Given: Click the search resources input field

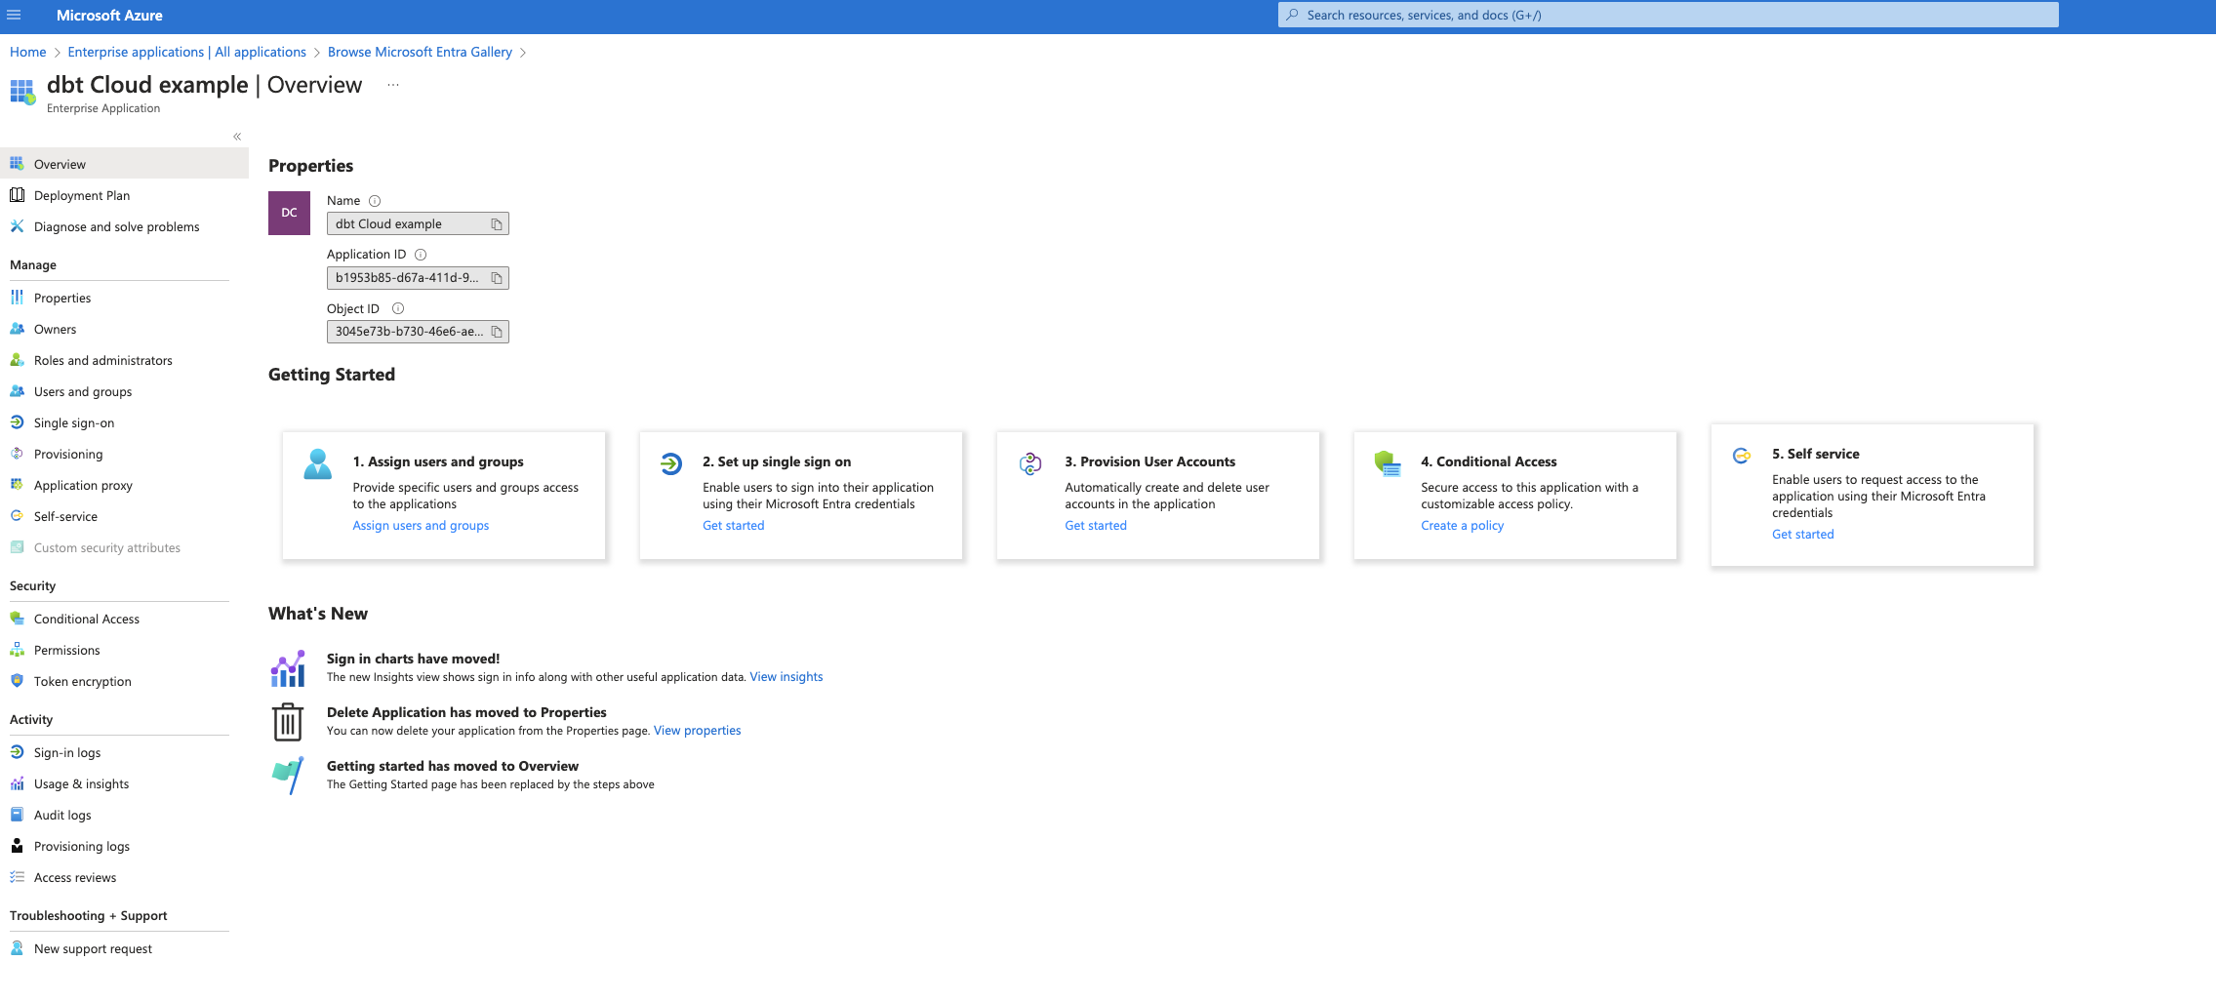Looking at the screenshot, I should click(x=1665, y=15).
